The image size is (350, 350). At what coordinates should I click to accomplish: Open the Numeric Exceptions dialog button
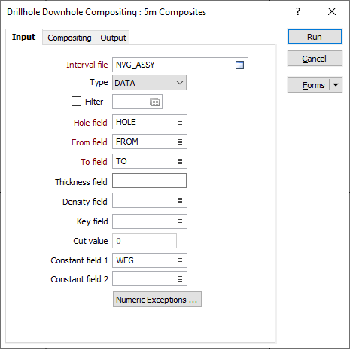(x=157, y=300)
